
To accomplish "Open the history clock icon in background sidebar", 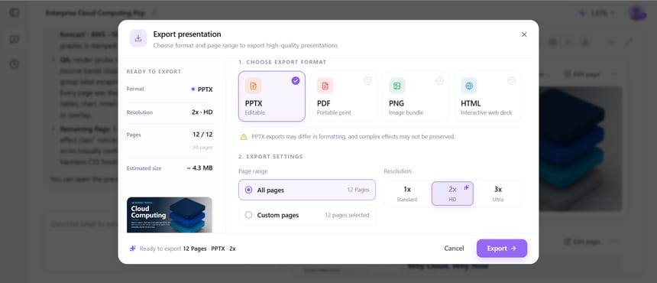I will (x=15, y=64).
